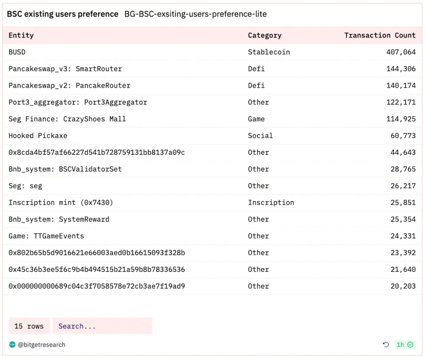Sort by the Entity column header
The image size is (425, 357).
coord(21,35)
